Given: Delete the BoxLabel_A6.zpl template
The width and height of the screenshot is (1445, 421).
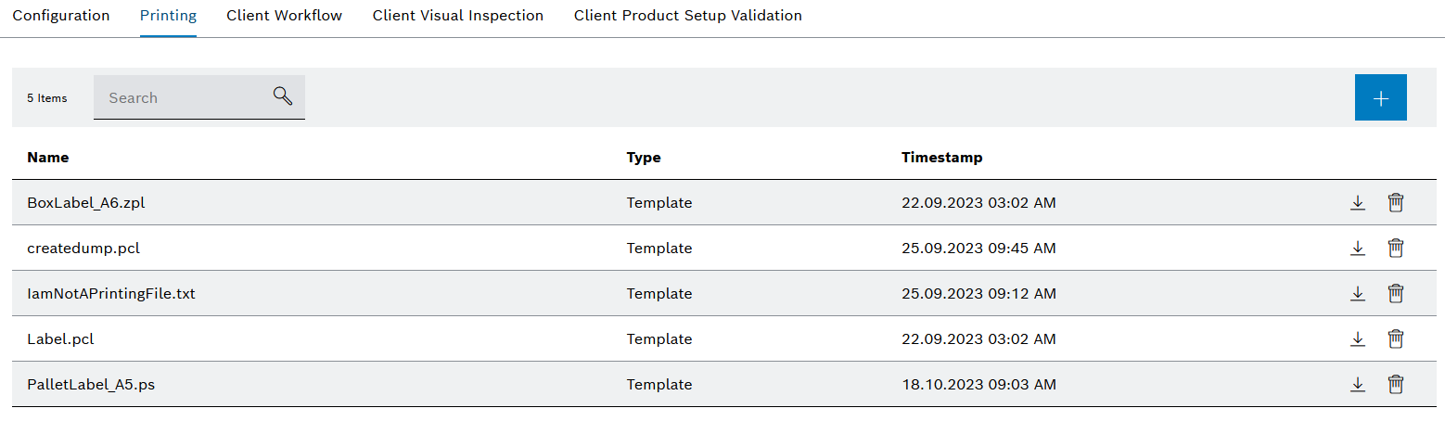Looking at the screenshot, I should (1395, 203).
